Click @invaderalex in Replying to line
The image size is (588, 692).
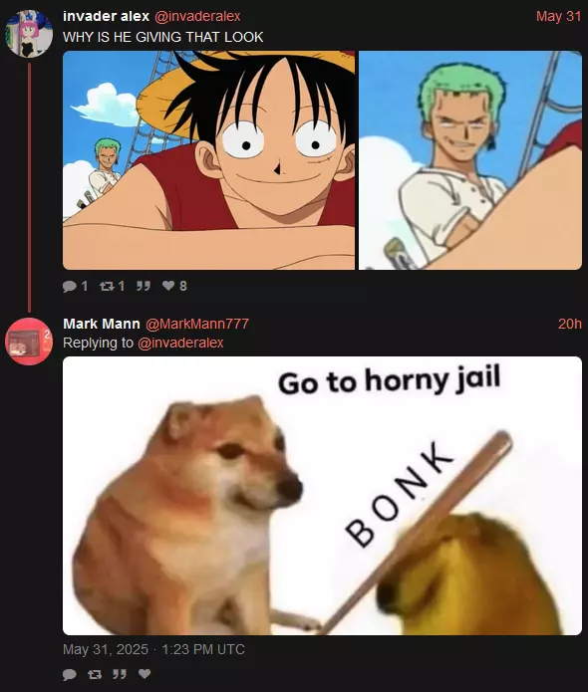pos(180,343)
